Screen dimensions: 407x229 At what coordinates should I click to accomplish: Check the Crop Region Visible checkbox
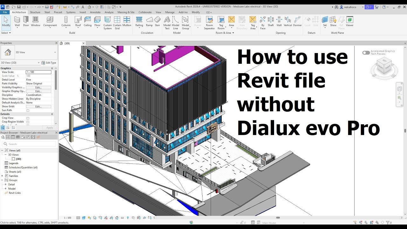tap(28, 122)
